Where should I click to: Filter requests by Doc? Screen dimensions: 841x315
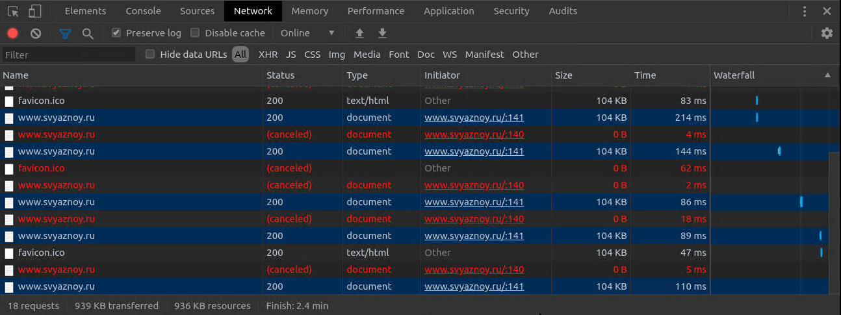(x=426, y=55)
